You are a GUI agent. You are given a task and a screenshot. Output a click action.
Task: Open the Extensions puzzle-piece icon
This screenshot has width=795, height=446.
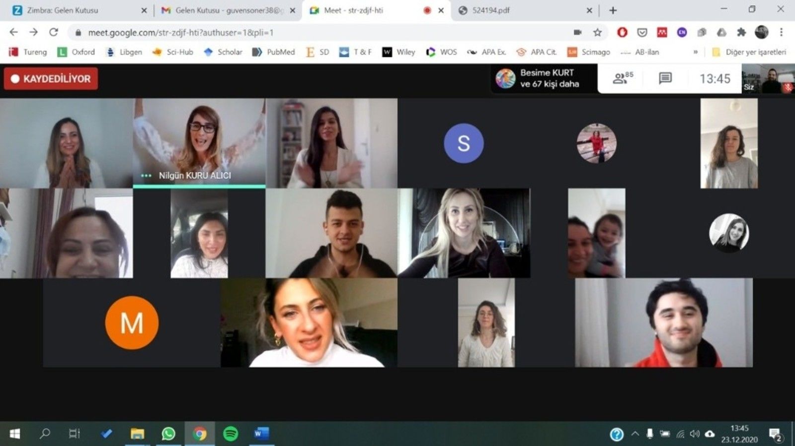coord(741,32)
